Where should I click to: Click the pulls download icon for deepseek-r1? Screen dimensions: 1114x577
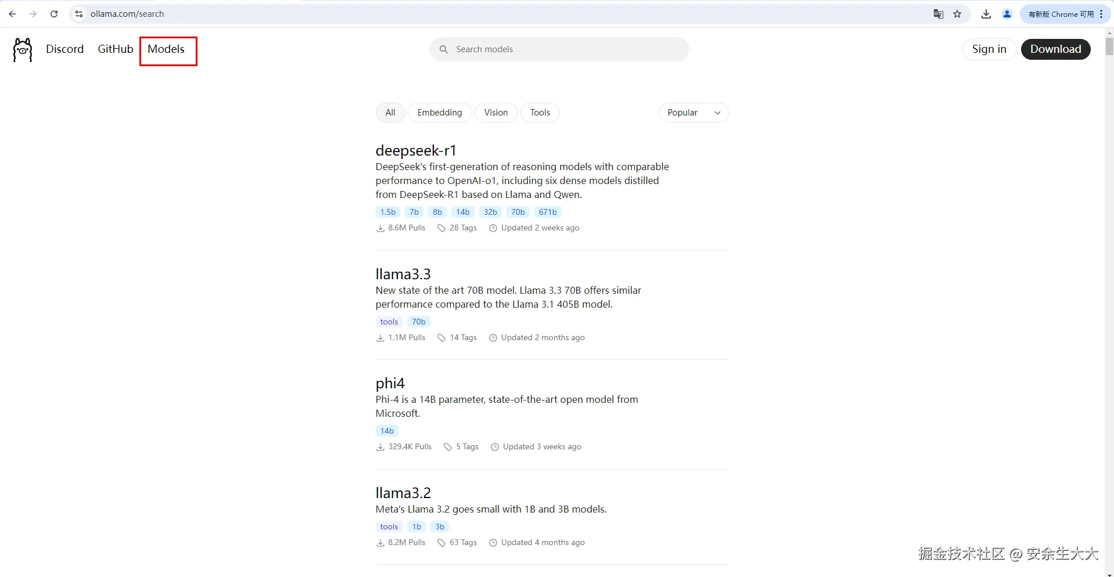[x=380, y=228]
